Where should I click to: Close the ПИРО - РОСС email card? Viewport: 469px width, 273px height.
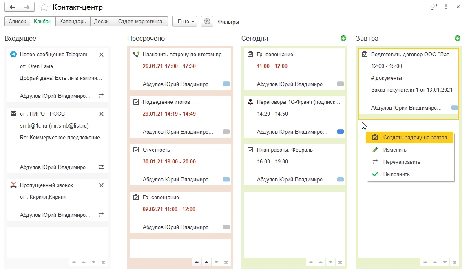[x=102, y=114]
